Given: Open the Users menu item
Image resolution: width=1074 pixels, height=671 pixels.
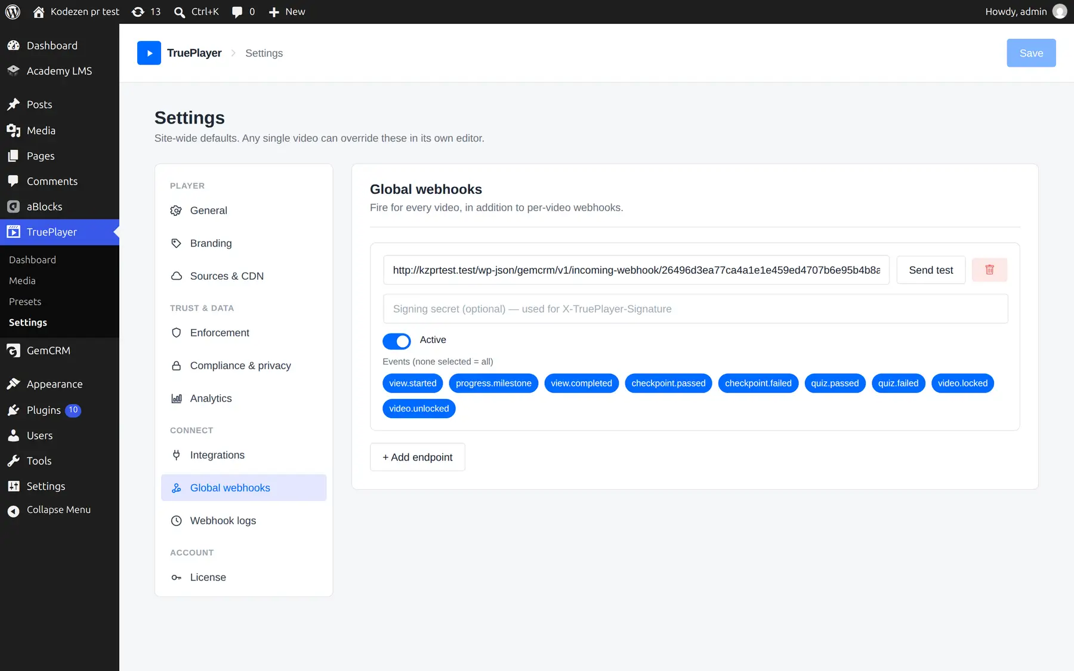Looking at the screenshot, I should pyautogui.click(x=60, y=435).
